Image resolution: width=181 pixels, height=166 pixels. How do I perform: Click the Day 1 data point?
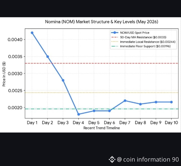coord(32,33)
